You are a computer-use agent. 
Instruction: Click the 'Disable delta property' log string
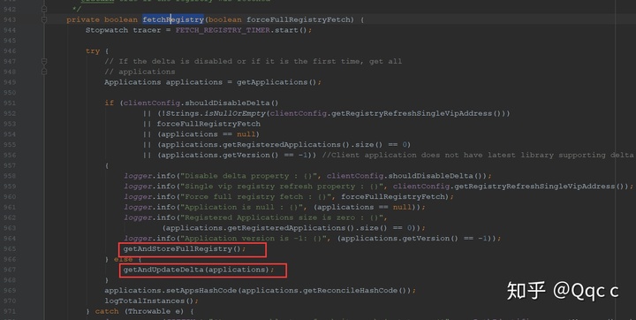click(x=249, y=176)
